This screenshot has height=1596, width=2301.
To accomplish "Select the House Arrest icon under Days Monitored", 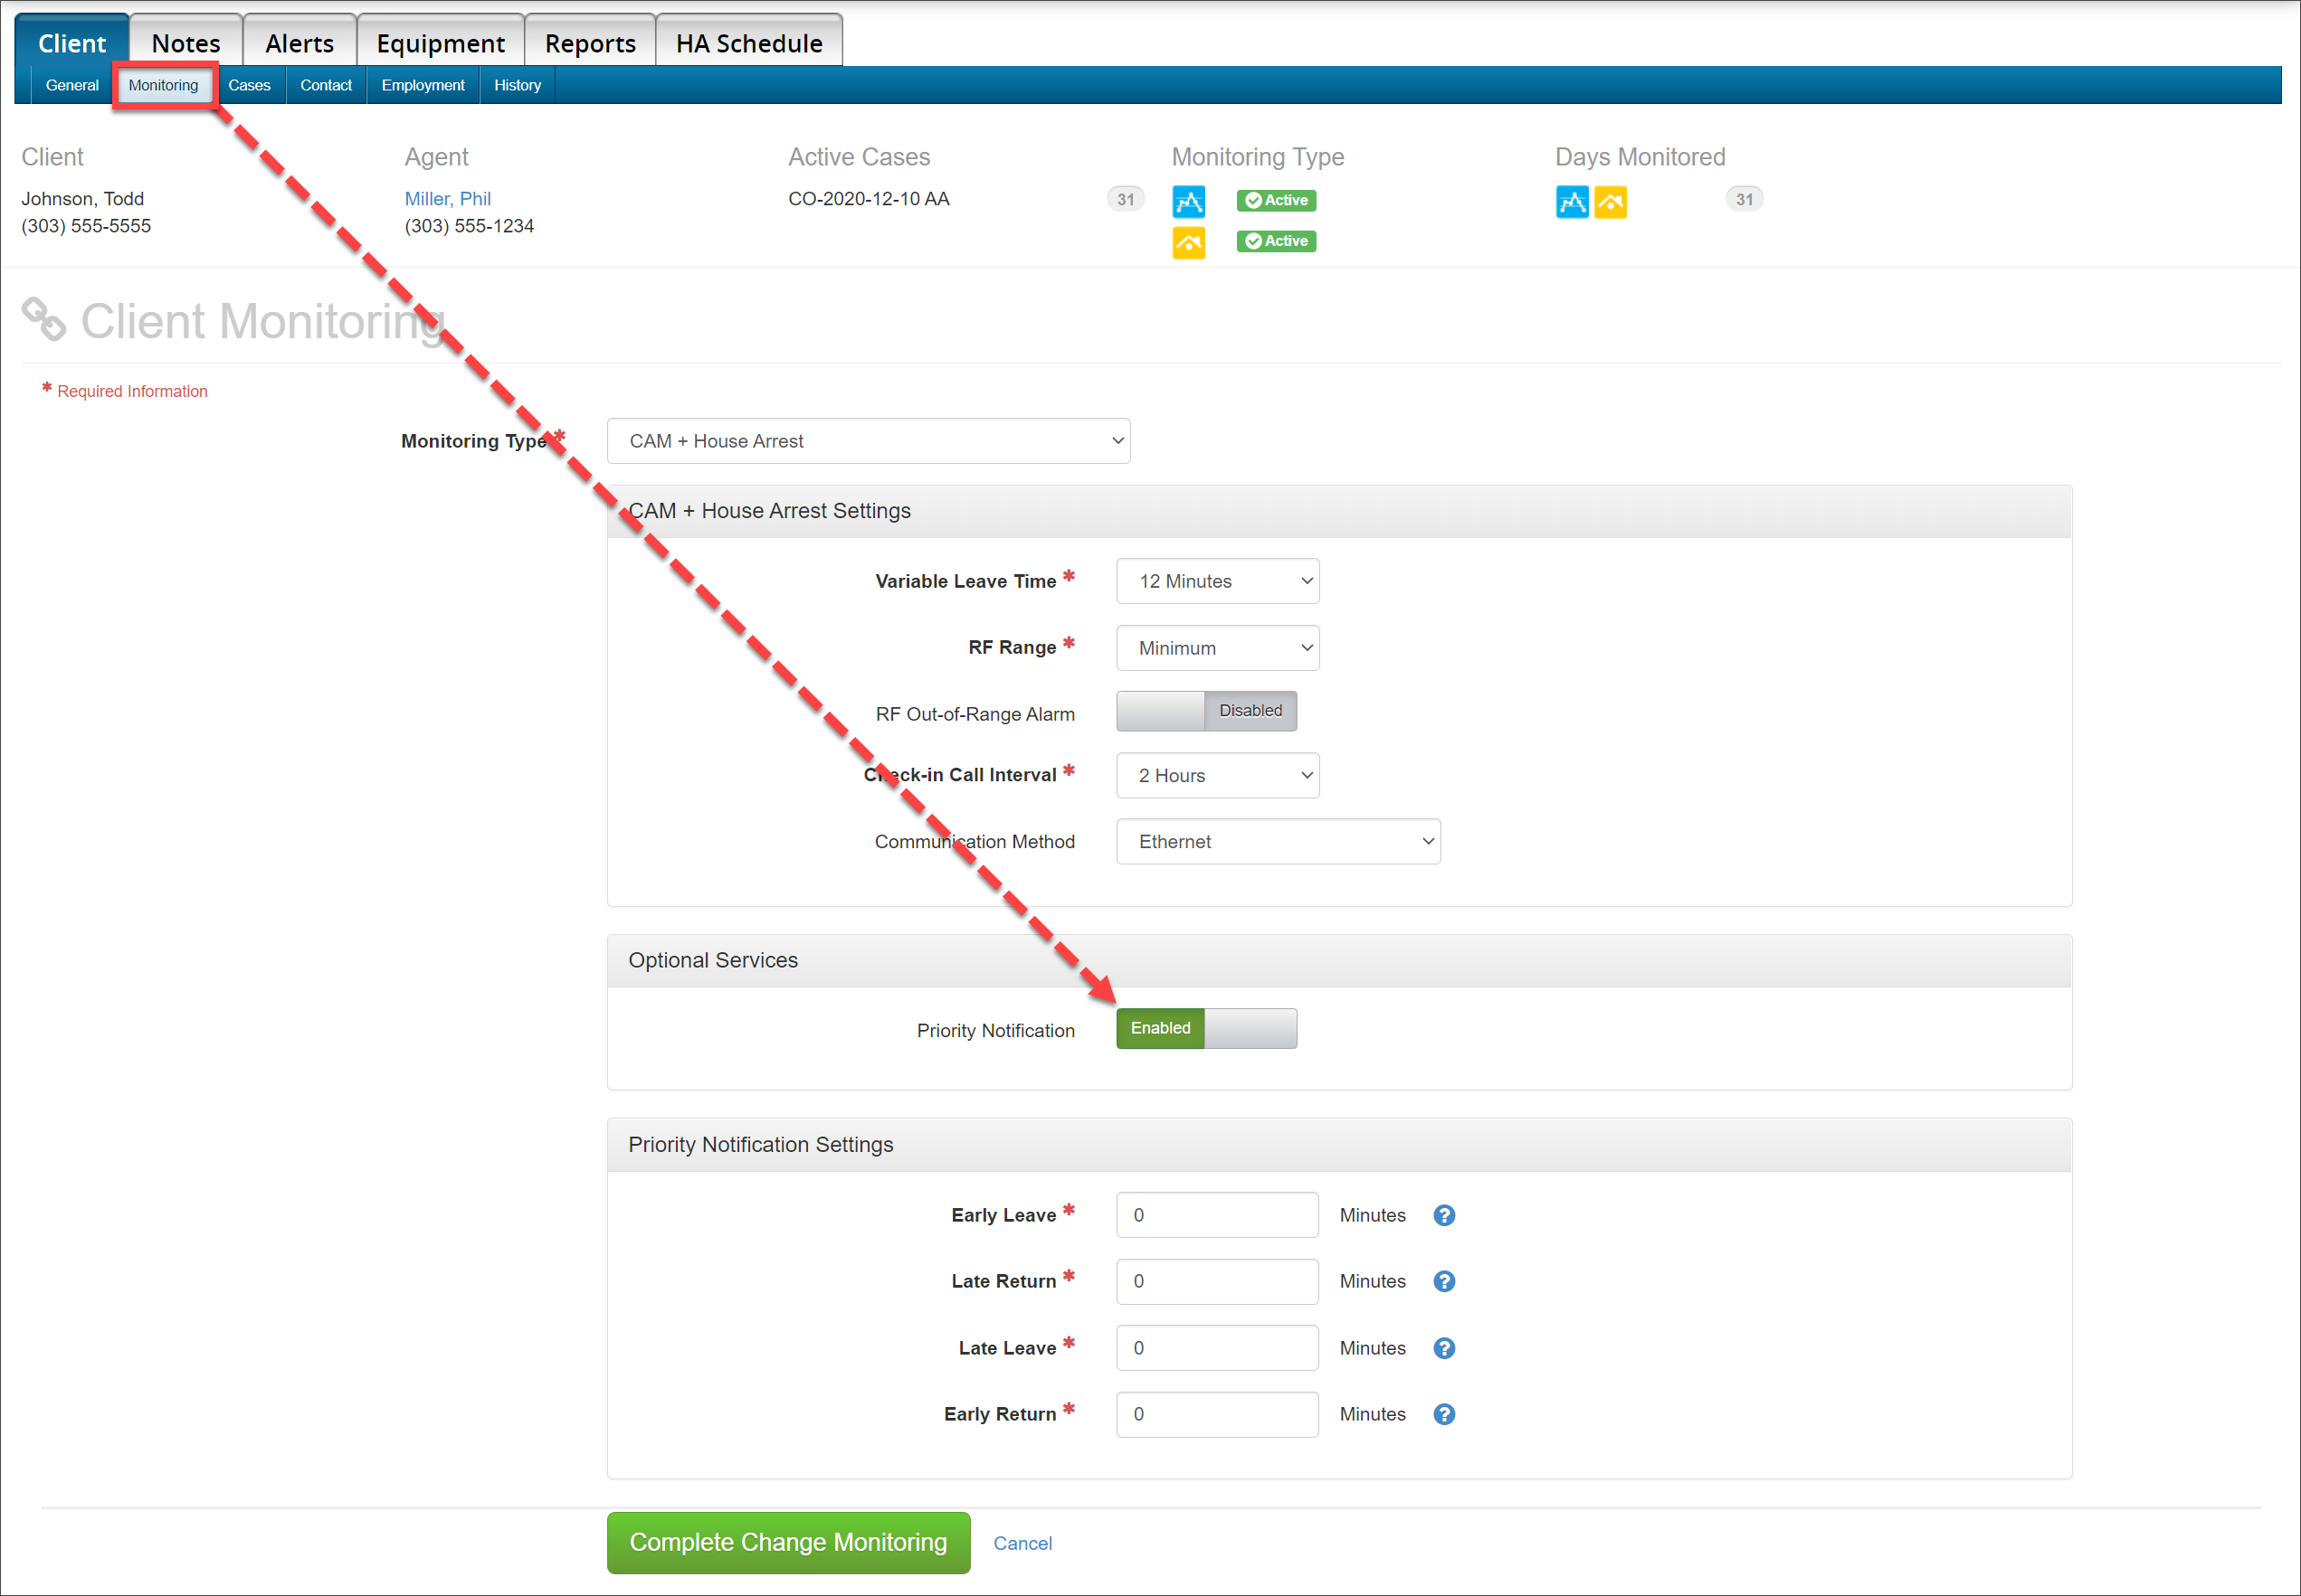I will click(1611, 201).
